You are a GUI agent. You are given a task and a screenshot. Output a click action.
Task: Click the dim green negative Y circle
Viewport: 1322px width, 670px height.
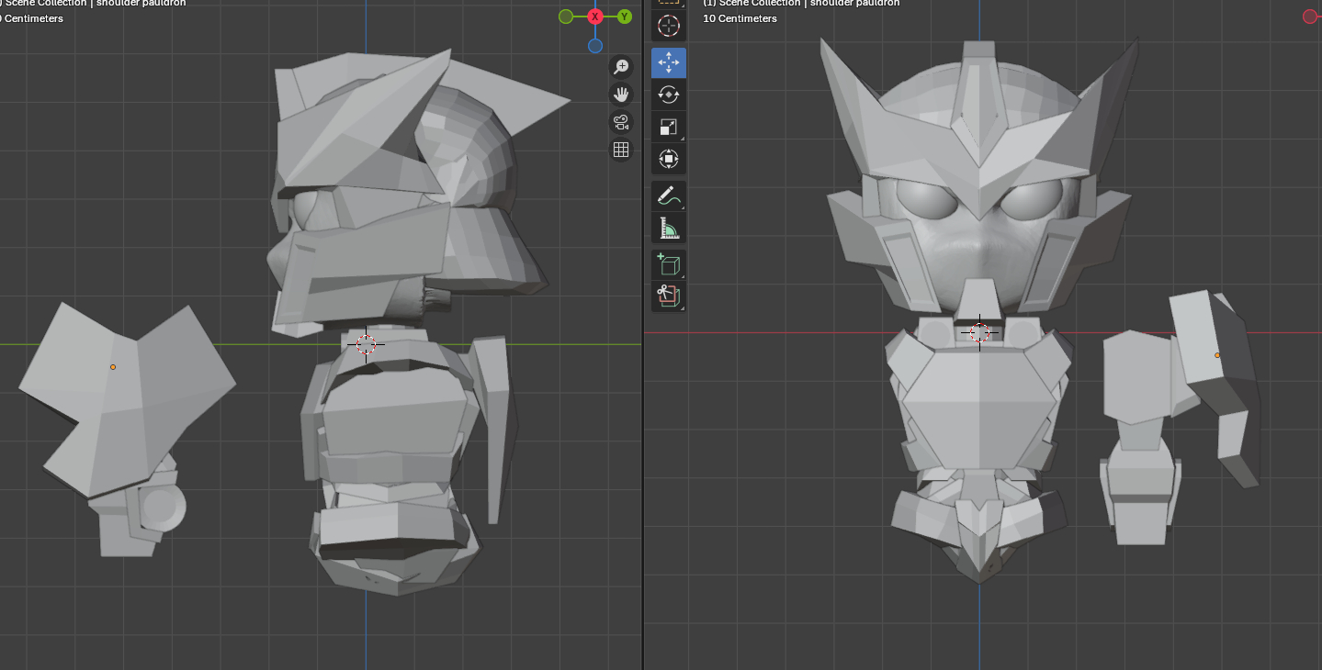[566, 17]
